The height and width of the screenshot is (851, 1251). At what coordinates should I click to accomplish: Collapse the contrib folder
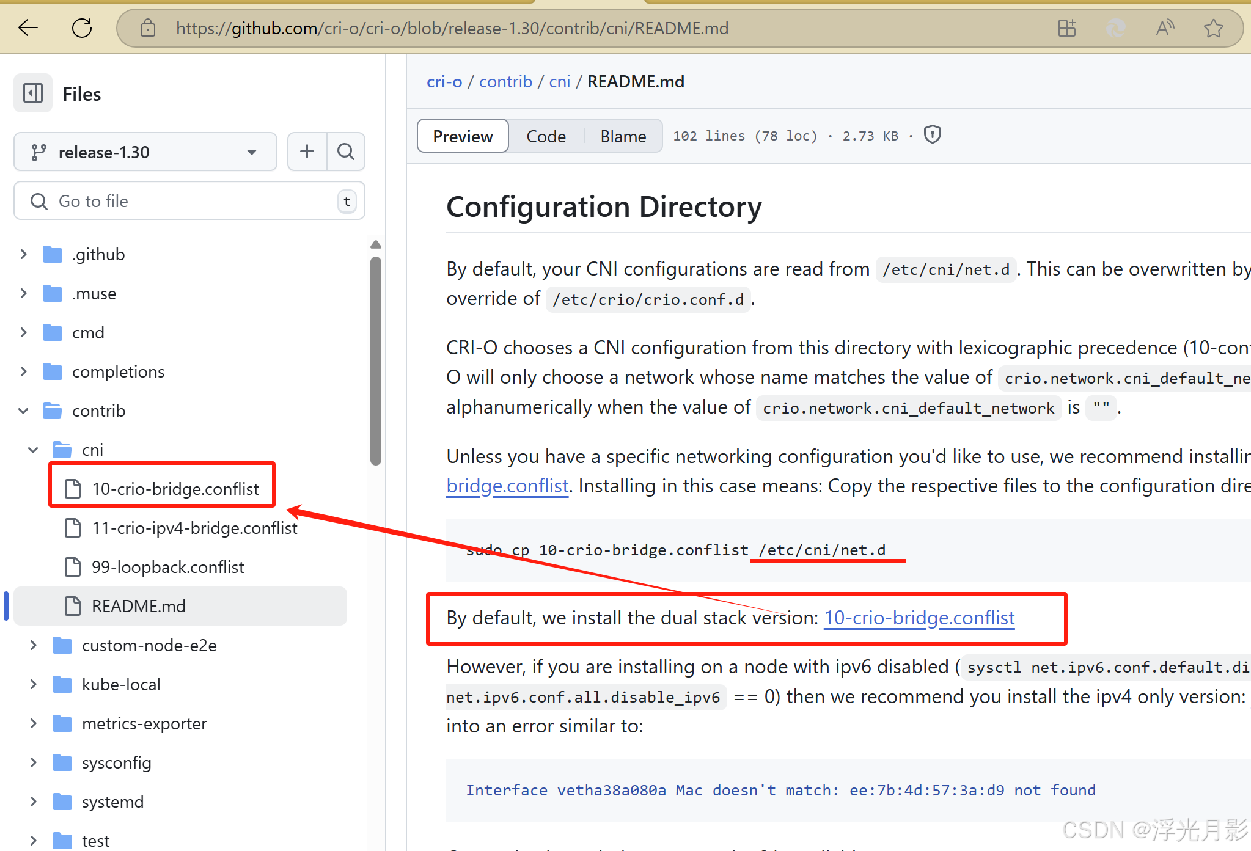coord(24,411)
